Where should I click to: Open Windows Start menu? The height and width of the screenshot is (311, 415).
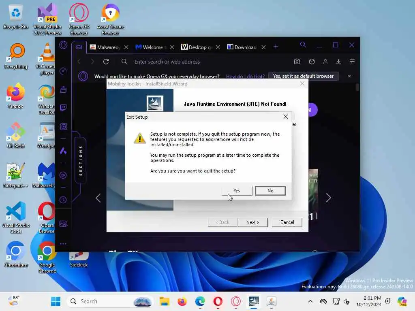56,301
